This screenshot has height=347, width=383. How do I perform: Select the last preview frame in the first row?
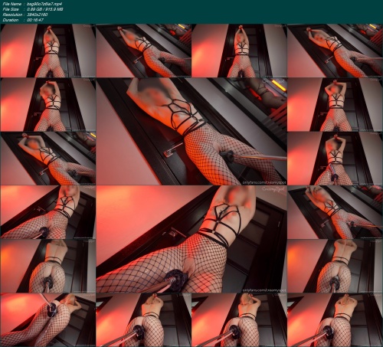point(335,51)
